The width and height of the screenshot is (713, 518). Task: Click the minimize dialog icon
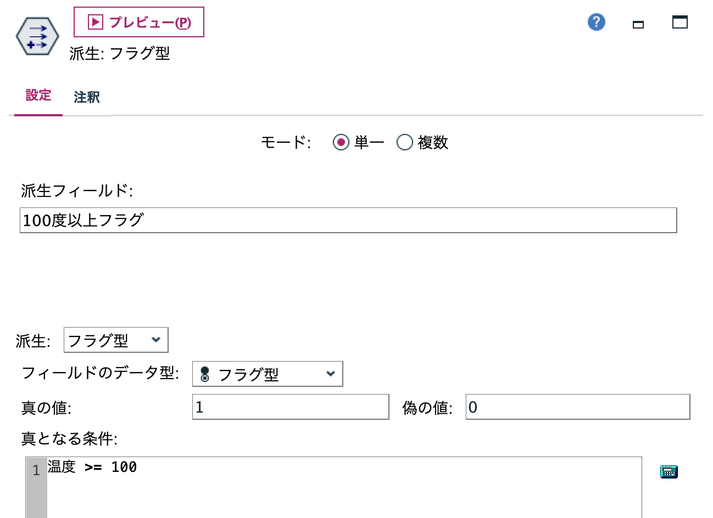[638, 24]
